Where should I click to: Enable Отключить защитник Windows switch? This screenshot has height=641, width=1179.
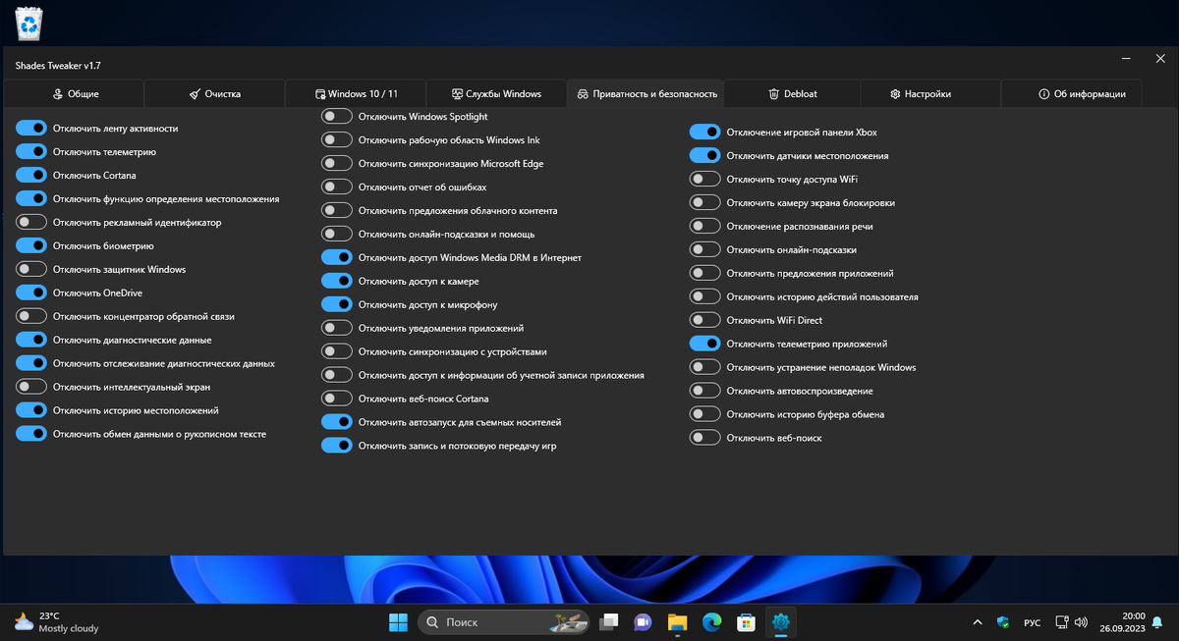pos(31,269)
